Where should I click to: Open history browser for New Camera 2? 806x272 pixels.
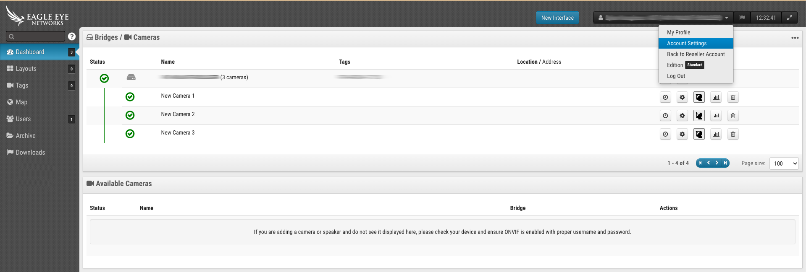pos(665,116)
